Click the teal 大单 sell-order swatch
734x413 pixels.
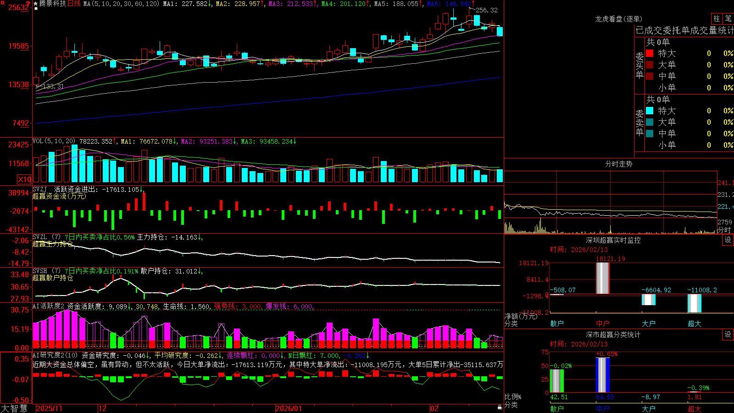point(650,122)
